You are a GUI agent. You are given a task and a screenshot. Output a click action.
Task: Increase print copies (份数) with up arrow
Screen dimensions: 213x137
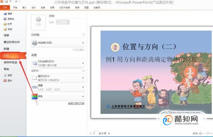(68, 21)
